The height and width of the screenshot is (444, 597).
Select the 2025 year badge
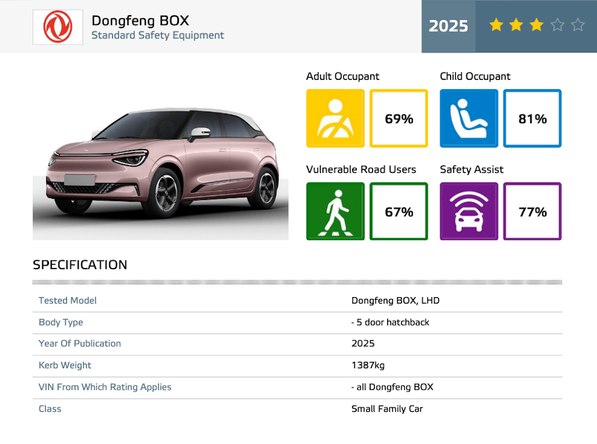448,26
